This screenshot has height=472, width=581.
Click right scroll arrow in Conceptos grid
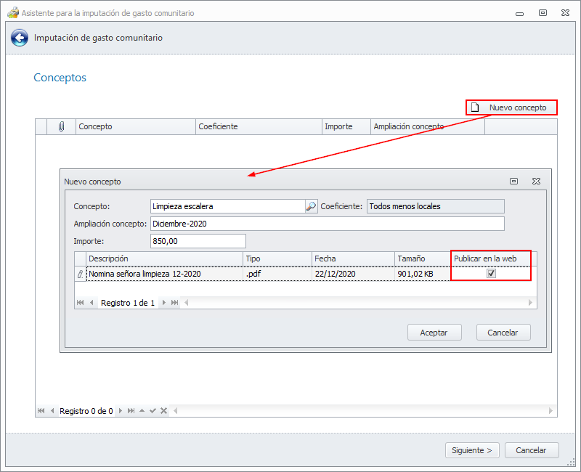[x=550, y=411]
